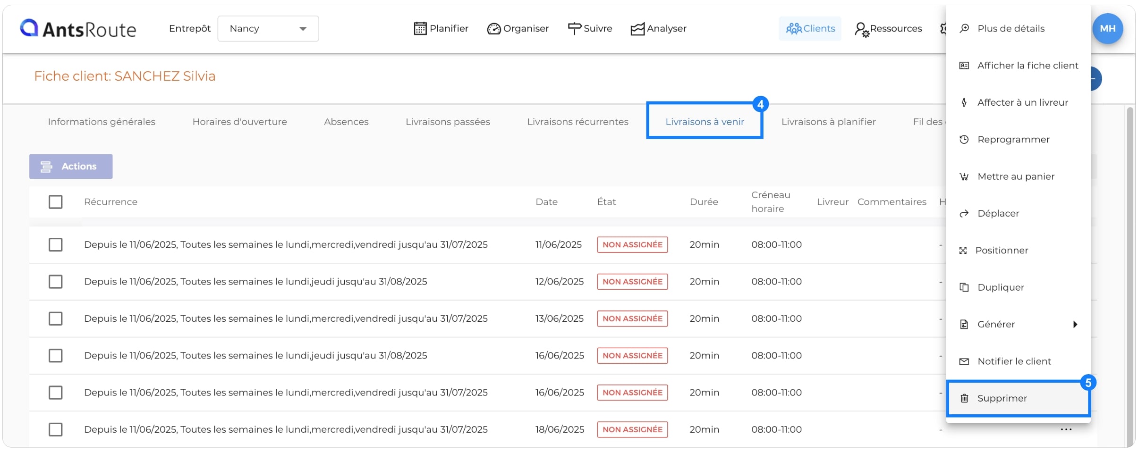Check the 12/06/2025 delivery row checkbox

(x=55, y=282)
